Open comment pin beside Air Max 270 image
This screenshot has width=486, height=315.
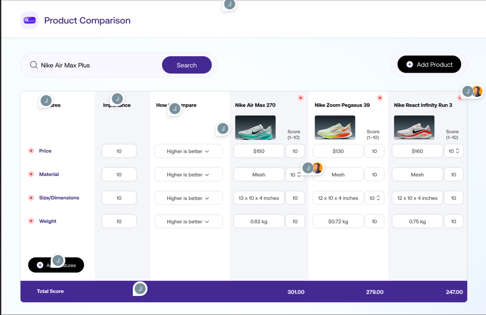coord(223,129)
